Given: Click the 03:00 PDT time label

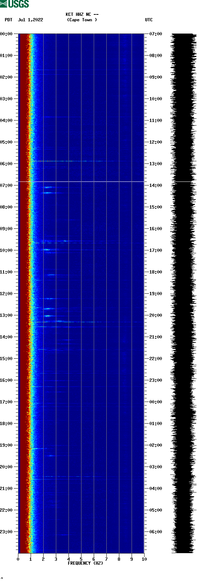Looking at the screenshot, I should (6, 99).
